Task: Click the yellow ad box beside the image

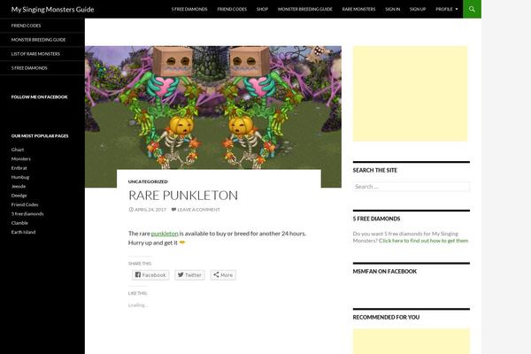Action: [x=410, y=94]
